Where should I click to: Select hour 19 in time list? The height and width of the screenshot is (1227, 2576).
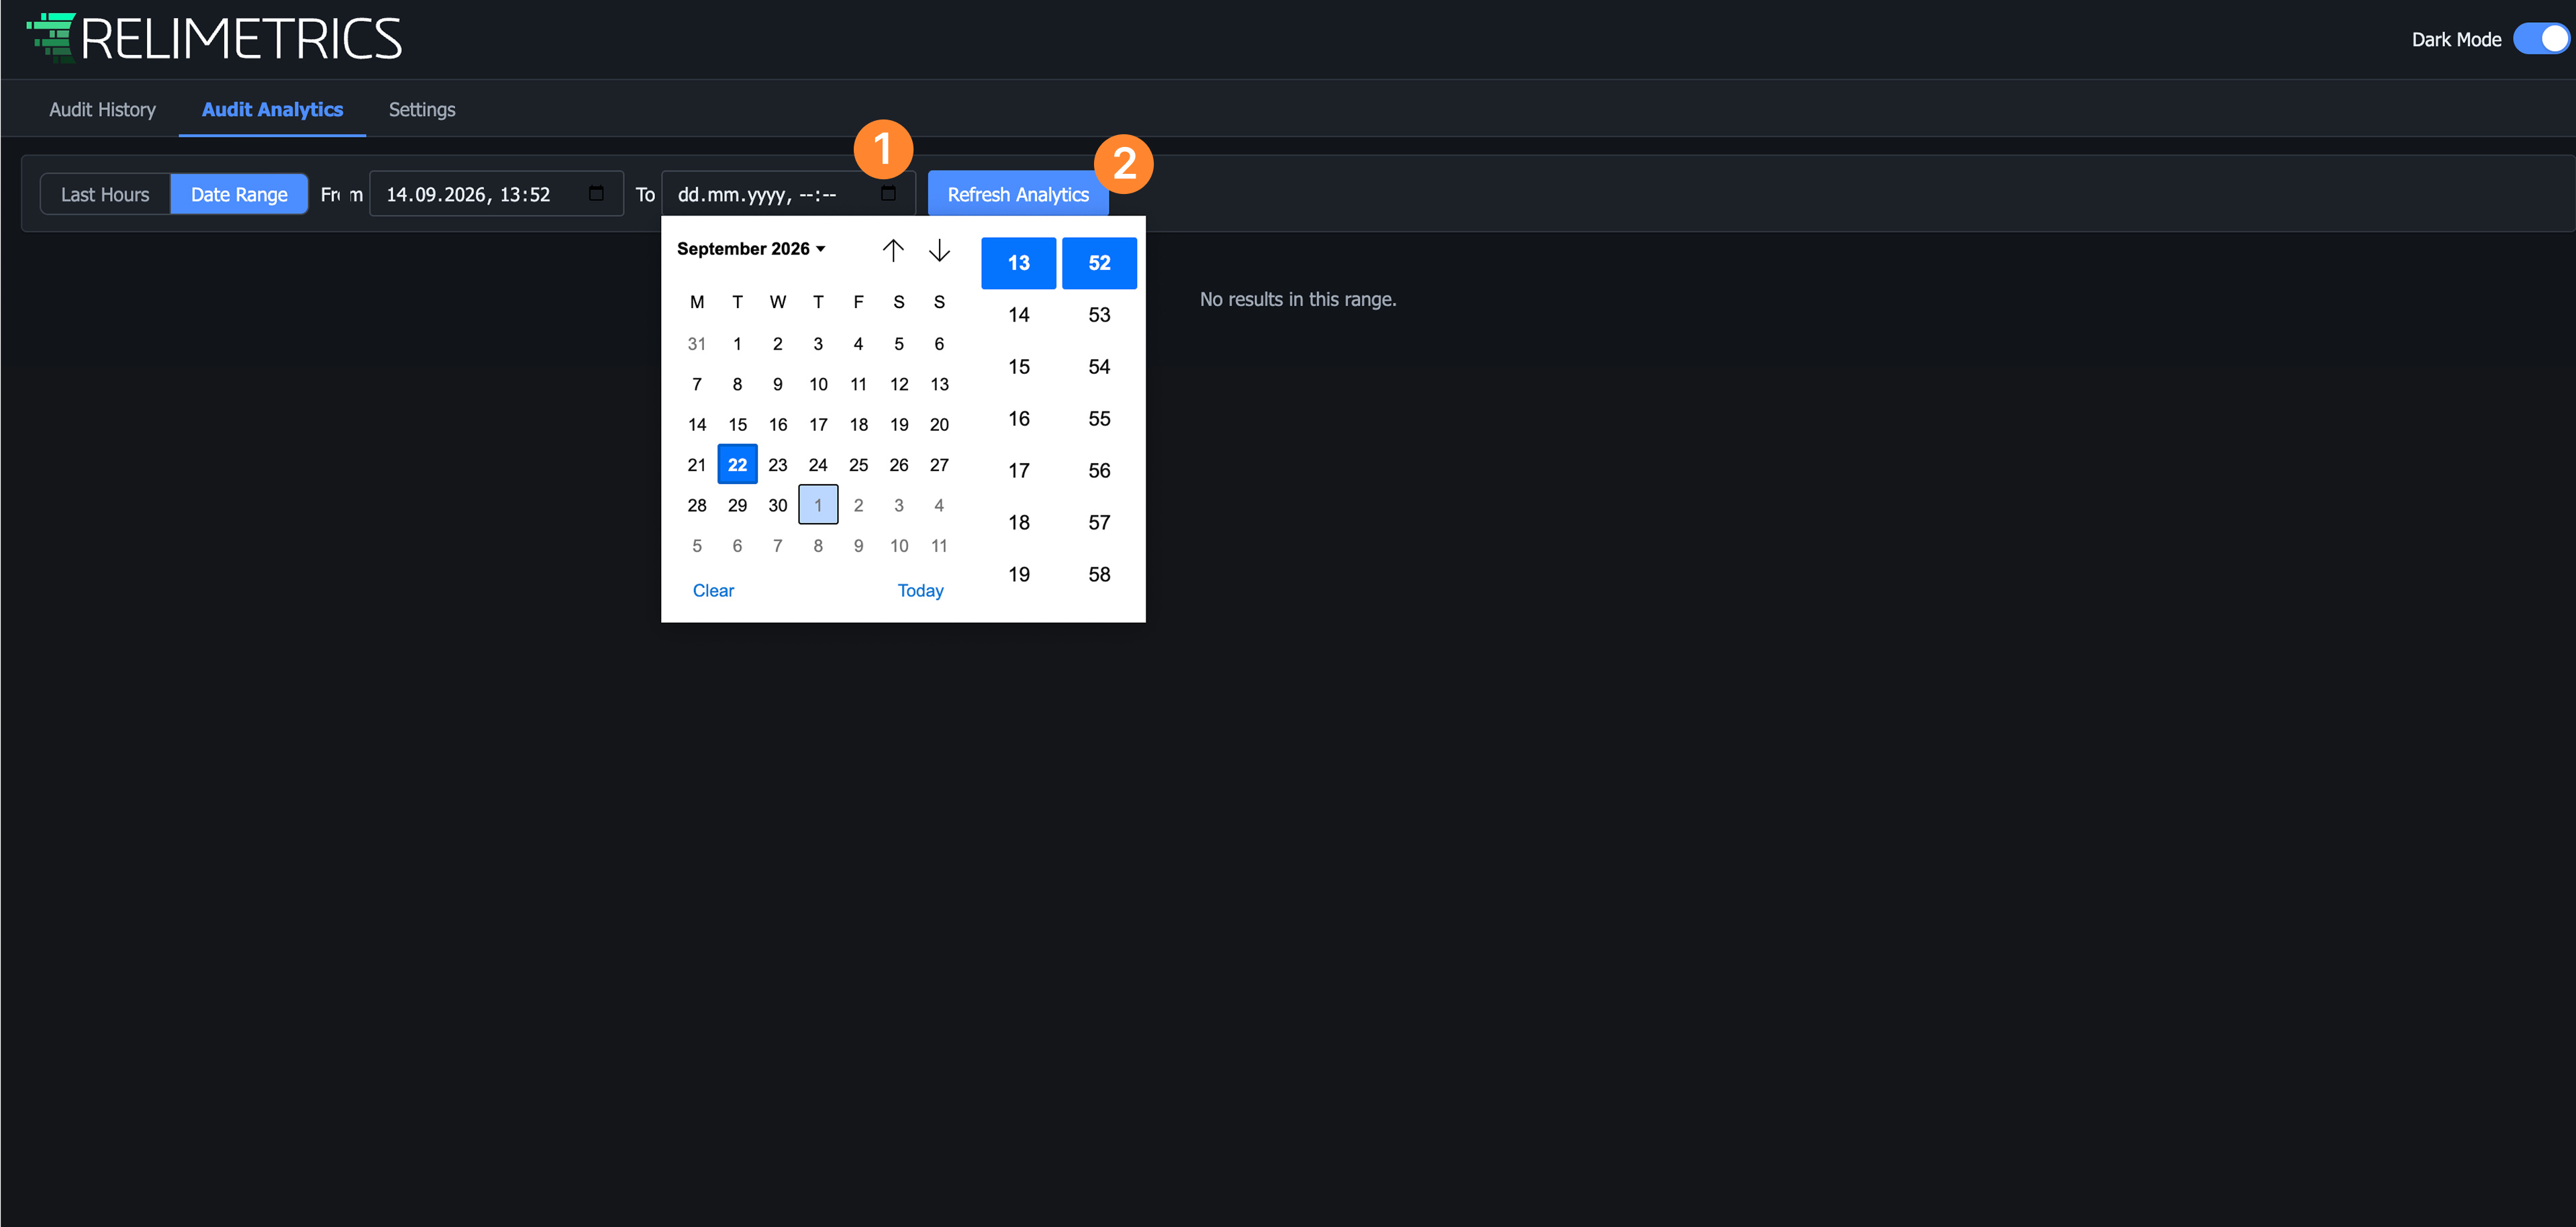click(x=1018, y=574)
